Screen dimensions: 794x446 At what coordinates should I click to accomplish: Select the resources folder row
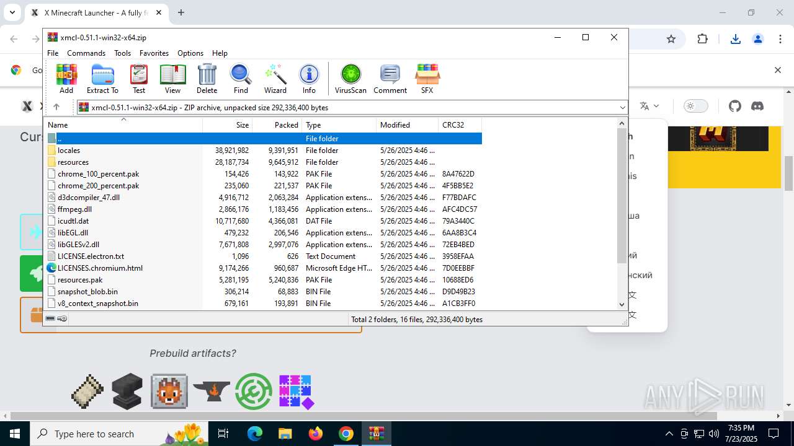coord(263,162)
